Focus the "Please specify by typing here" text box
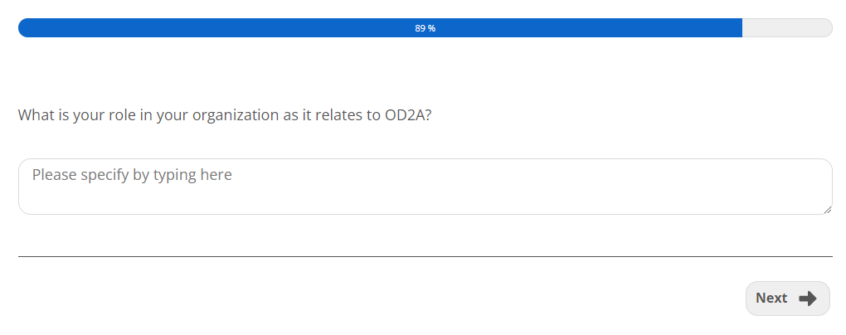 [425, 187]
